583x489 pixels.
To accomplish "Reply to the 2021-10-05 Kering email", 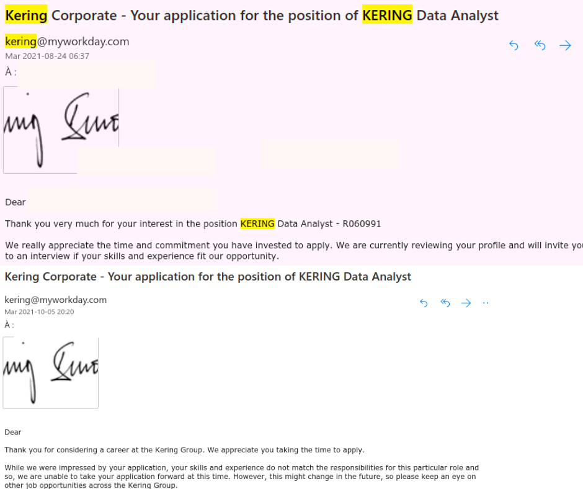I will (x=424, y=303).
